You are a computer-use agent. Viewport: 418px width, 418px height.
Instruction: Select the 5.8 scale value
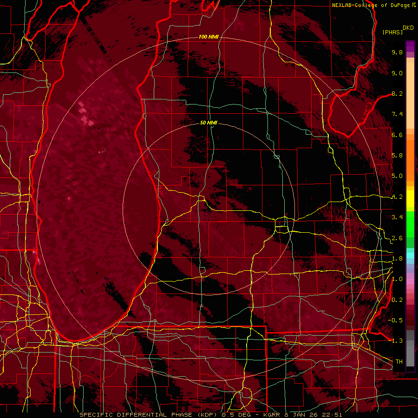[x=397, y=156]
